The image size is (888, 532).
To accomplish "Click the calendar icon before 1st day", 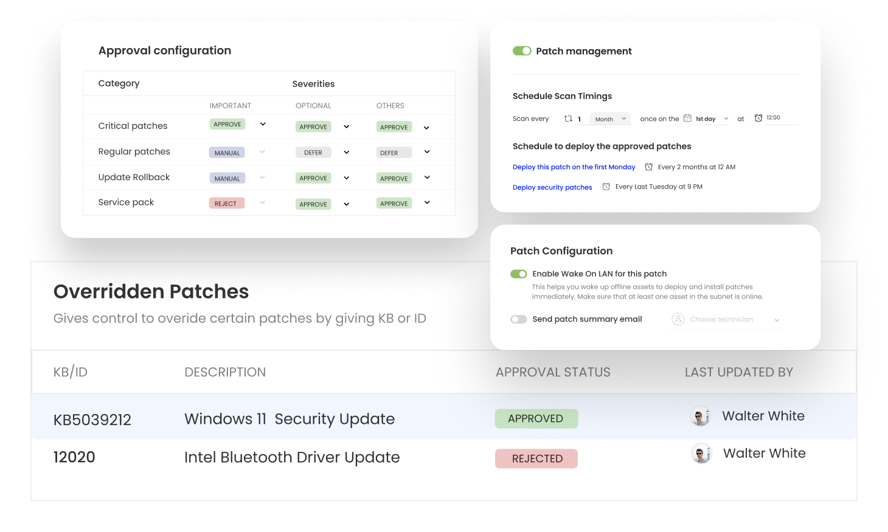I will click(x=687, y=118).
